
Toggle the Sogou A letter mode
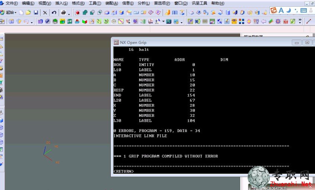[282, 10]
